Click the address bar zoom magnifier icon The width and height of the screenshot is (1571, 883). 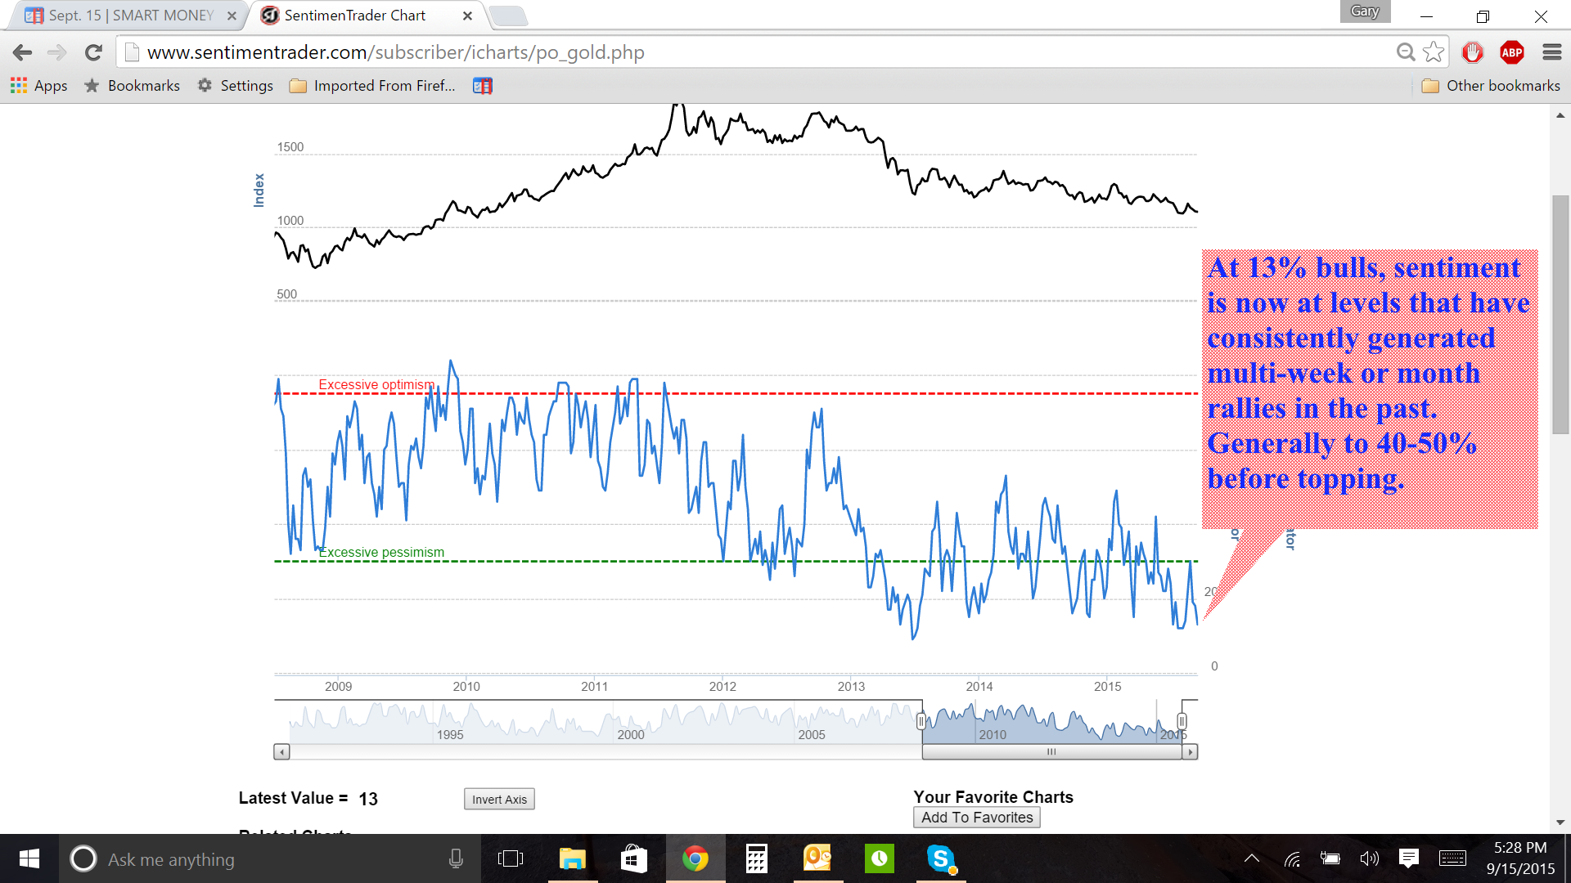[x=1405, y=52]
